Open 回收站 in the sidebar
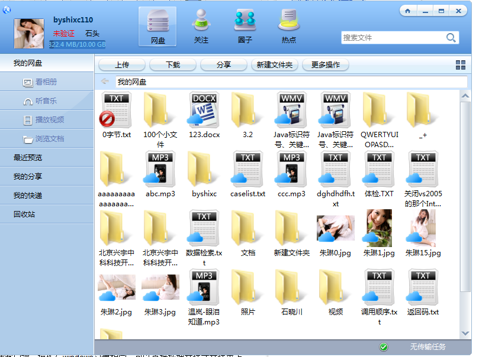The width and height of the screenshot is (479, 357). pyautogui.click(x=47, y=215)
